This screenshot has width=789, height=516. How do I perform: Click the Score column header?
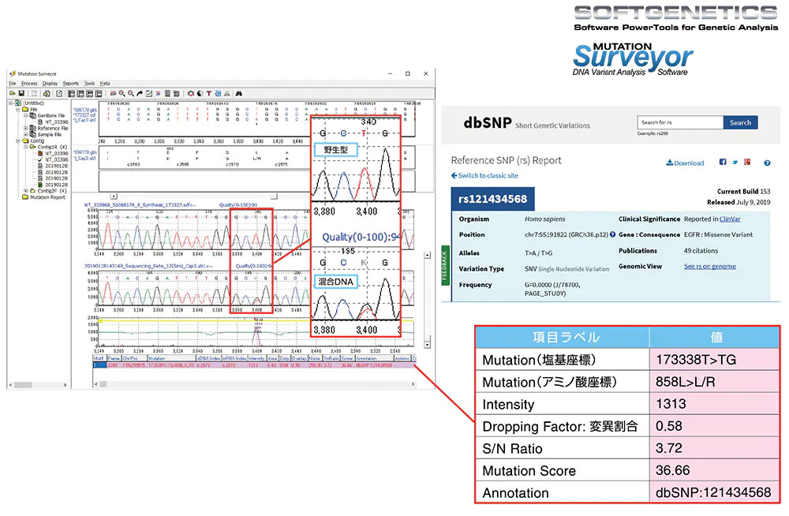pyautogui.click(x=347, y=358)
